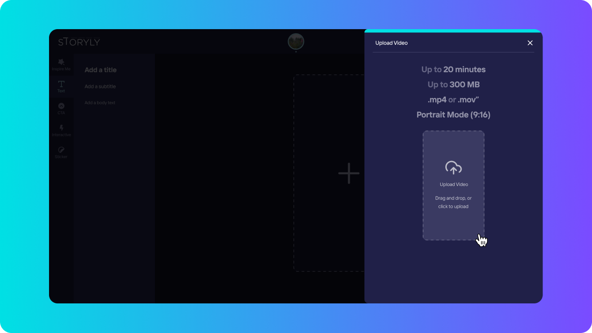This screenshot has width=592, height=333.
Task: Click the 'Upload Video' panel title
Action: [x=391, y=43]
